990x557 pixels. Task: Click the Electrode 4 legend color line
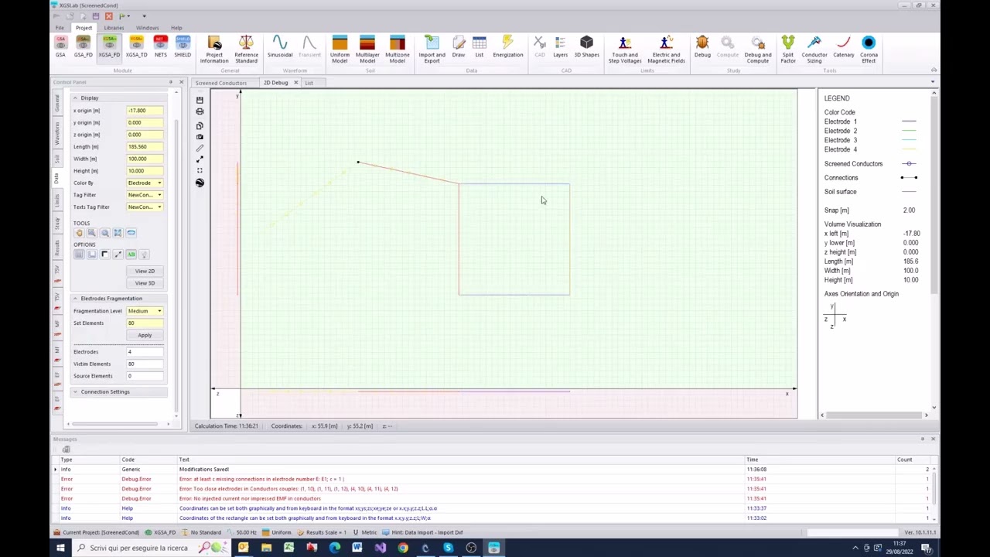coord(909,149)
